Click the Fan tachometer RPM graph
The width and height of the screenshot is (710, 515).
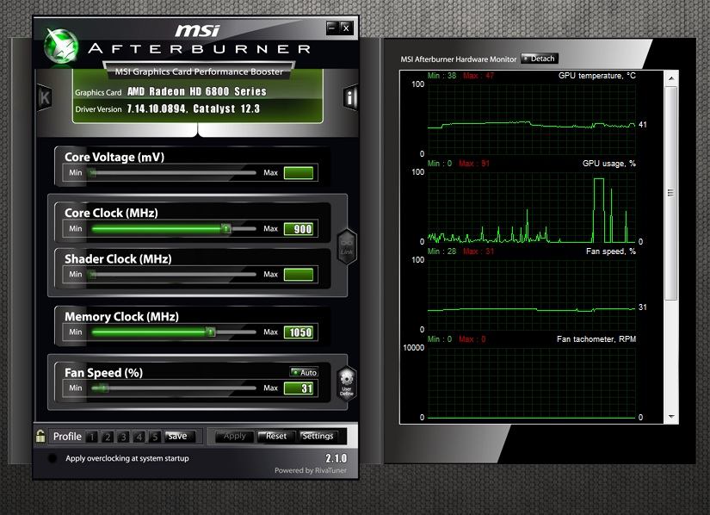[x=532, y=382]
